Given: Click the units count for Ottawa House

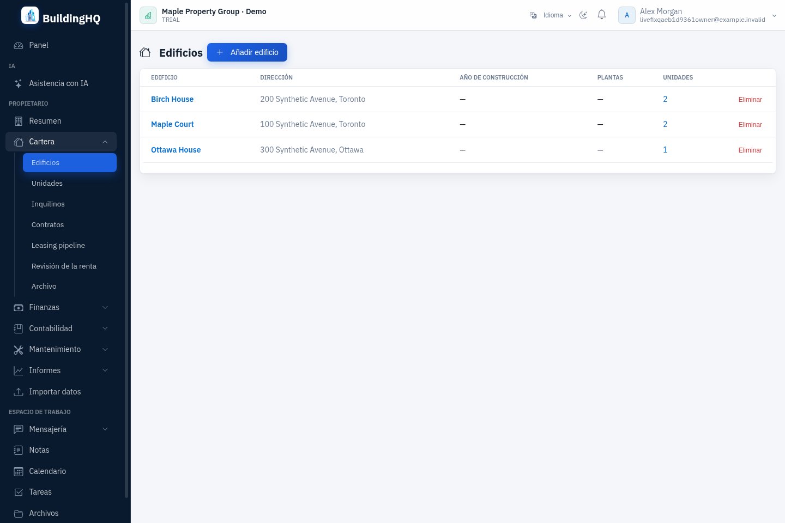Looking at the screenshot, I should coord(665,150).
